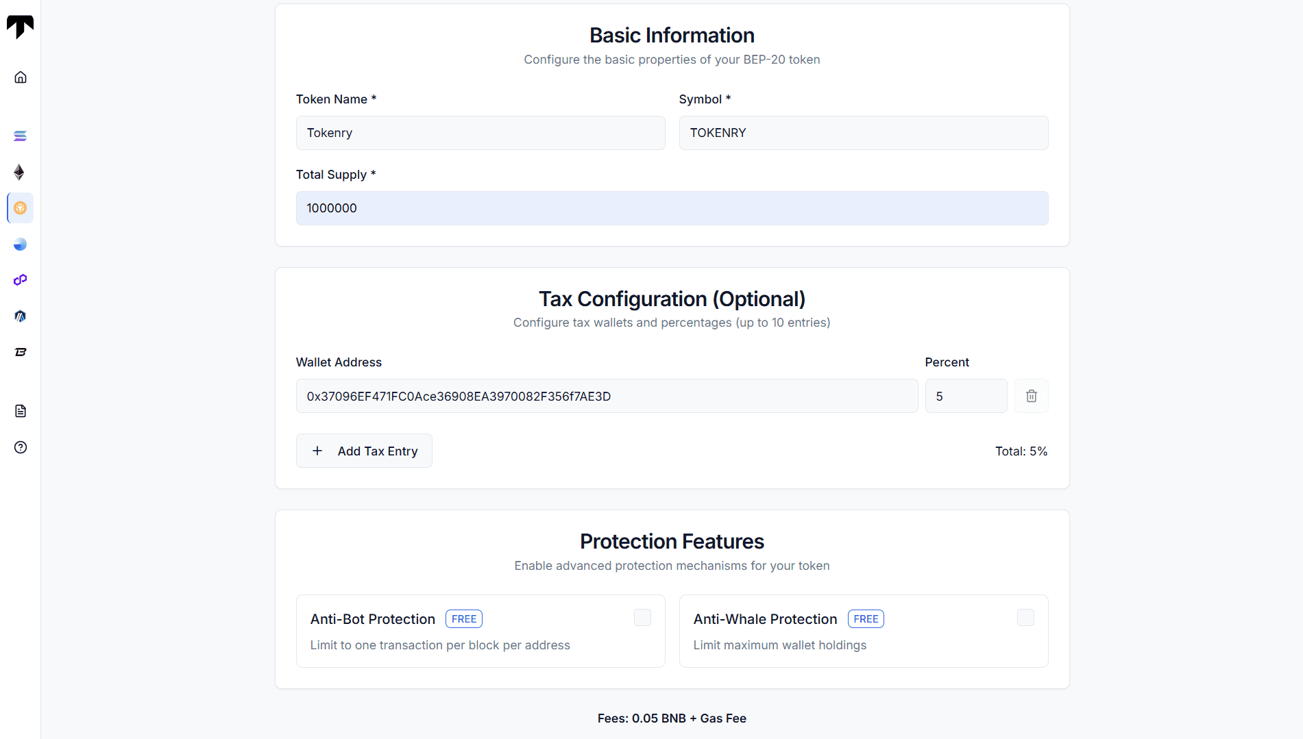Click the Token Name input field

click(x=480, y=133)
